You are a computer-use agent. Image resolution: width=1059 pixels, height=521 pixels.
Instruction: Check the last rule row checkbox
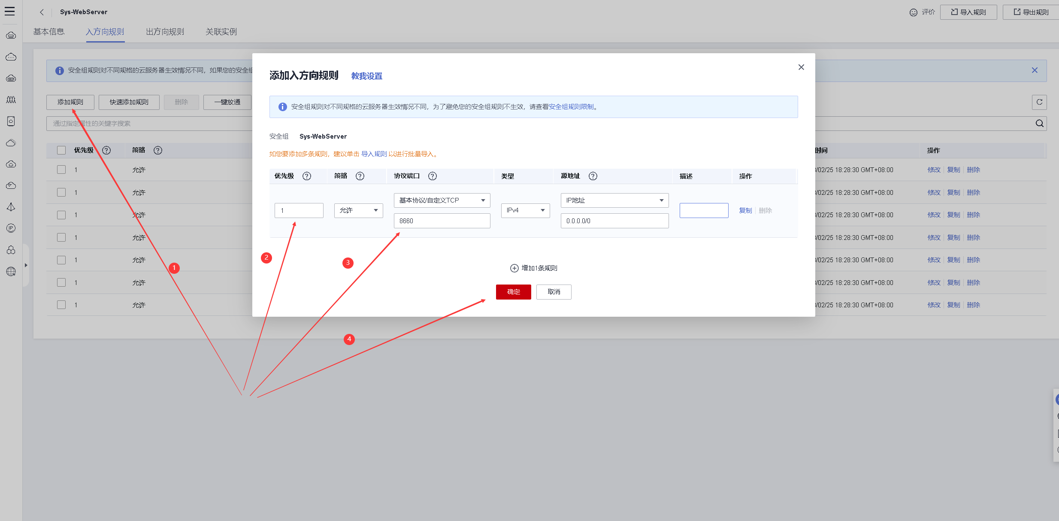pyautogui.click(x=61, y=305)
